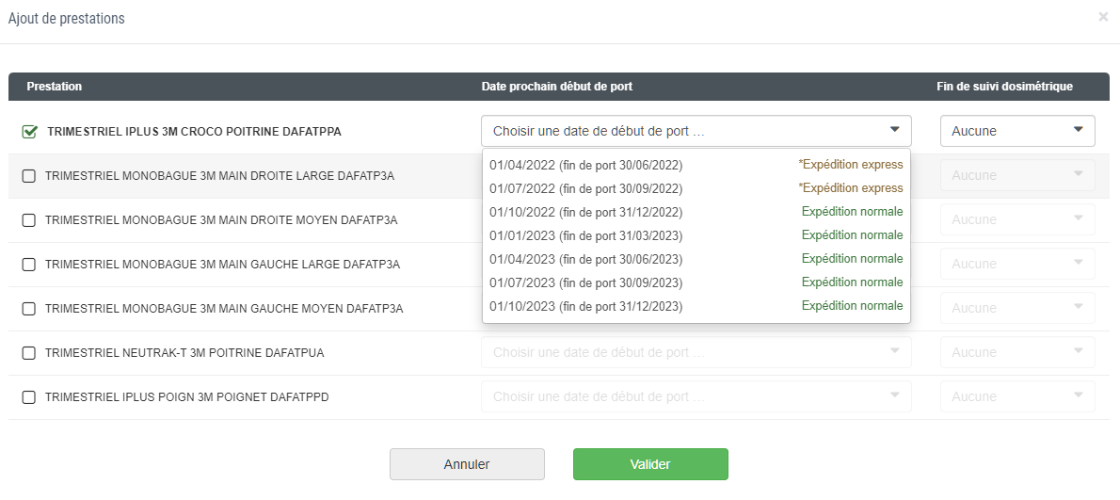Open date dropdown for IPLUS POIGN POIGNET row
This screenshot has height=500, width=1120.
click(x=696, y=396)
